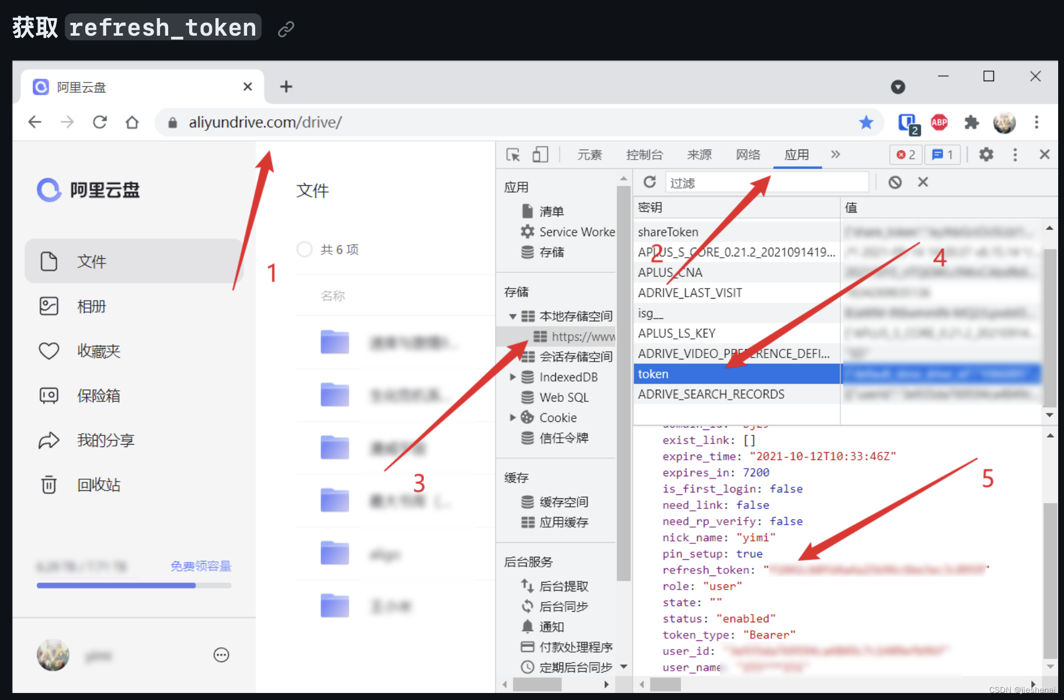
Task: Open the browser home page icon
Action: point(132,122)
